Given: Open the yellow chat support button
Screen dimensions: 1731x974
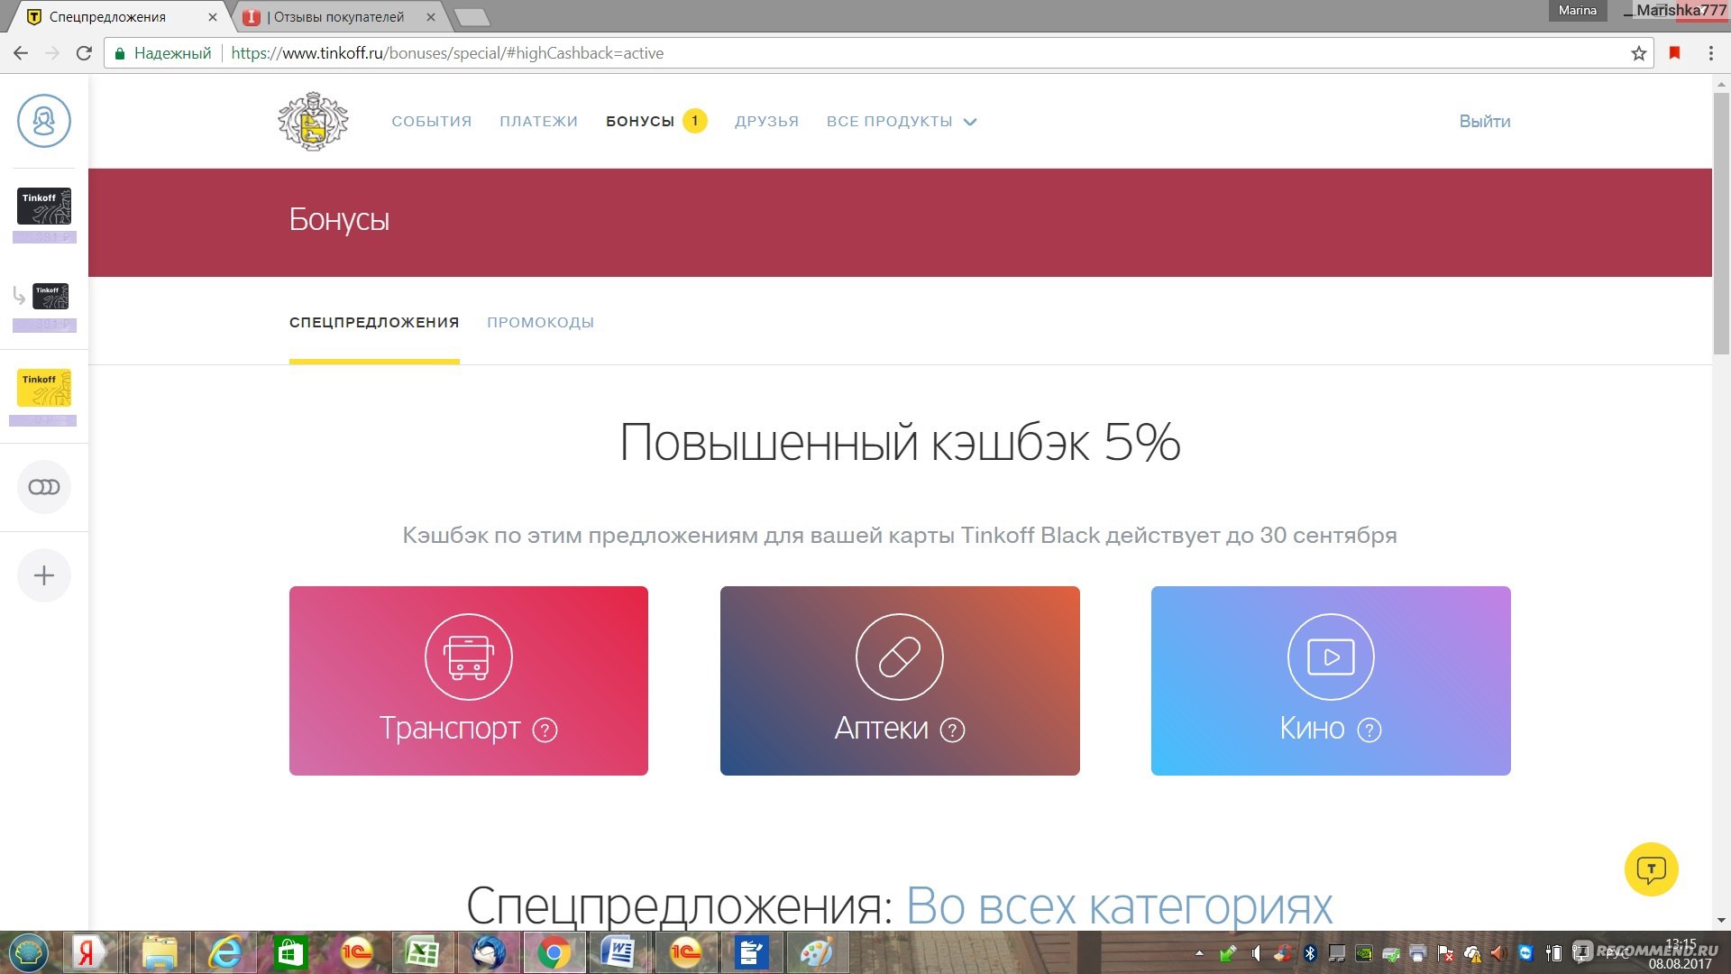Looking at the screenshot, I should point(1651,869).
